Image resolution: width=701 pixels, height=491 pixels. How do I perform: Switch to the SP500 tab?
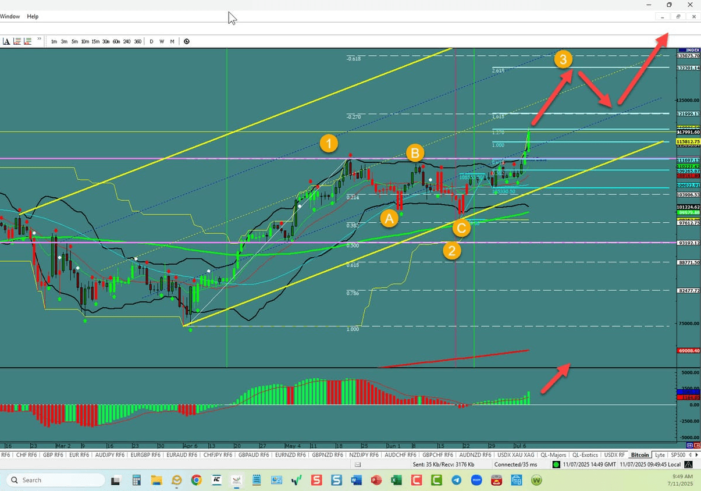678,454
